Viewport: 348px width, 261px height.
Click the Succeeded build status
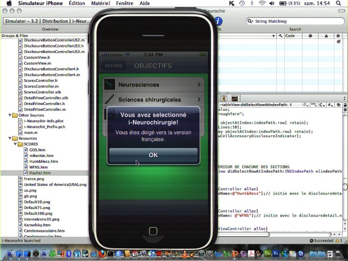(x=321, y=241)
